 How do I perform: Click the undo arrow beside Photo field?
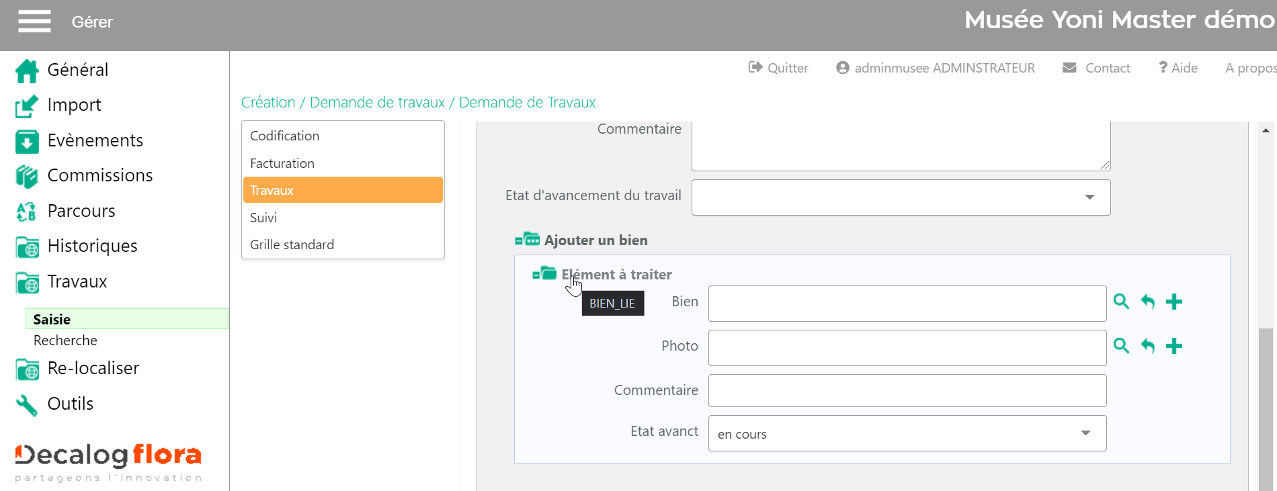click(x=1147, y=347)
